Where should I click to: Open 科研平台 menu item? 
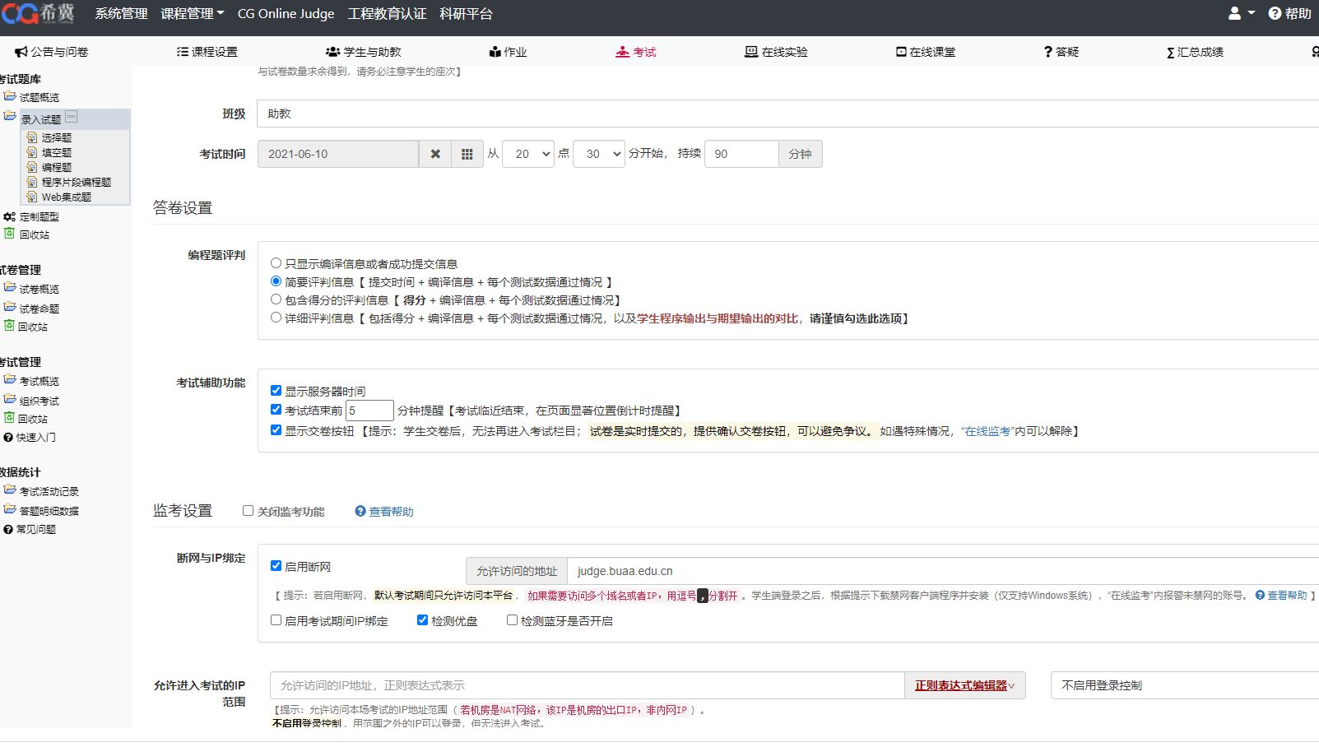(x=467, y=13)
